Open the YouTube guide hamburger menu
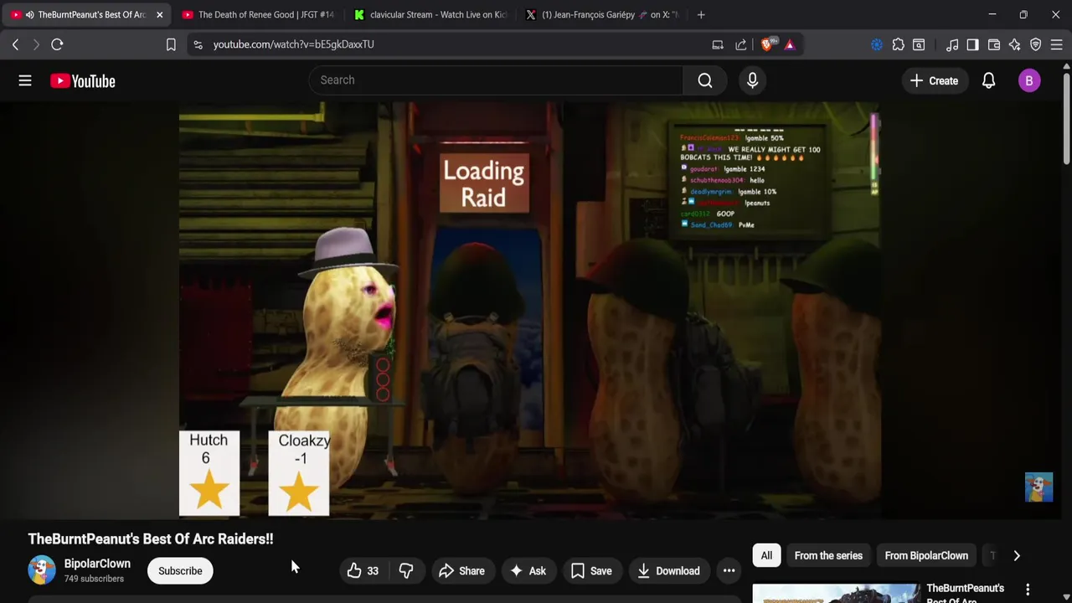 (25, 80)
